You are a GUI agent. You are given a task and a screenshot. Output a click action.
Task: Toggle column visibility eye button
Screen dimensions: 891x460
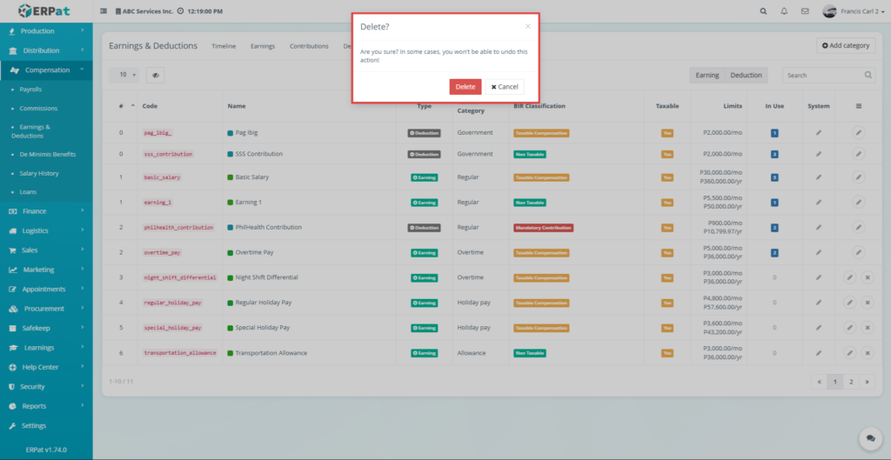point(156,76)
